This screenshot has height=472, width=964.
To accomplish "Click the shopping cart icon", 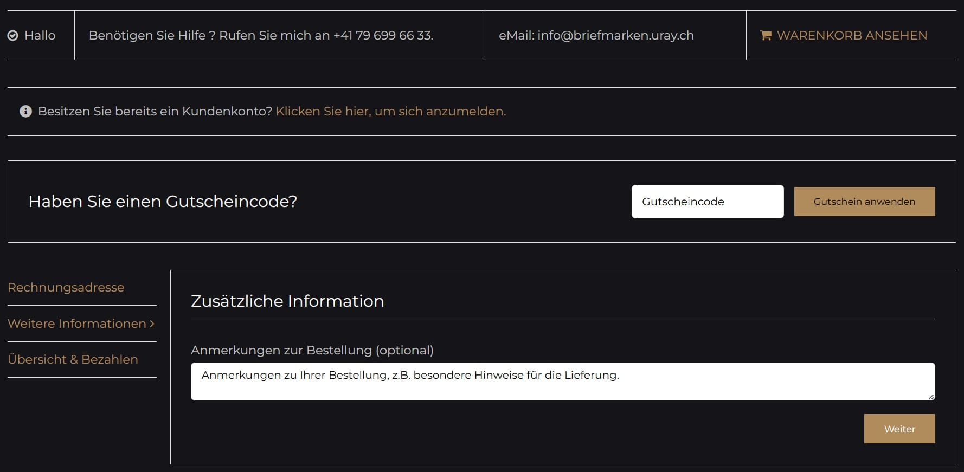I will 766,36.
